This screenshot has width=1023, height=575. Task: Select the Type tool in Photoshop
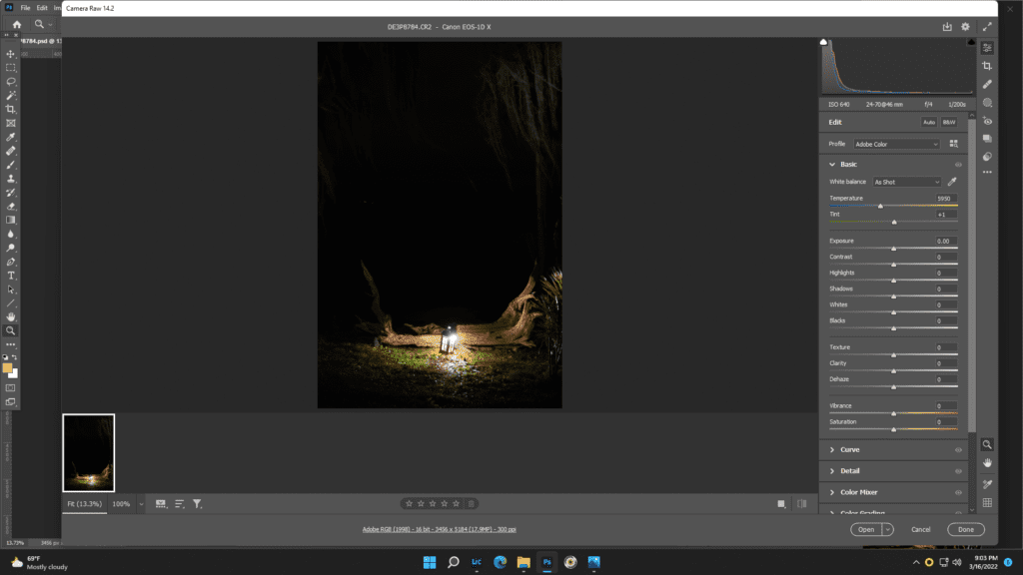(10, 276)
